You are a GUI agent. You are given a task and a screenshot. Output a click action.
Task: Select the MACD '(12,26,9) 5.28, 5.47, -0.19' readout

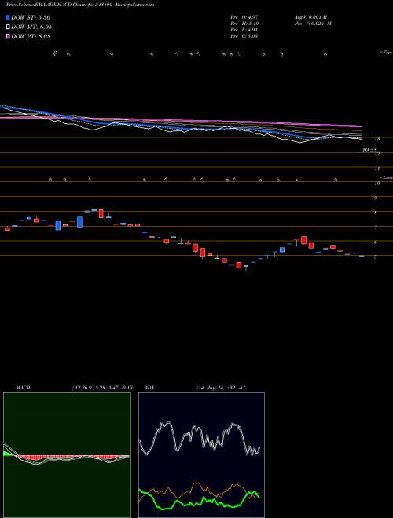(102, 388)
